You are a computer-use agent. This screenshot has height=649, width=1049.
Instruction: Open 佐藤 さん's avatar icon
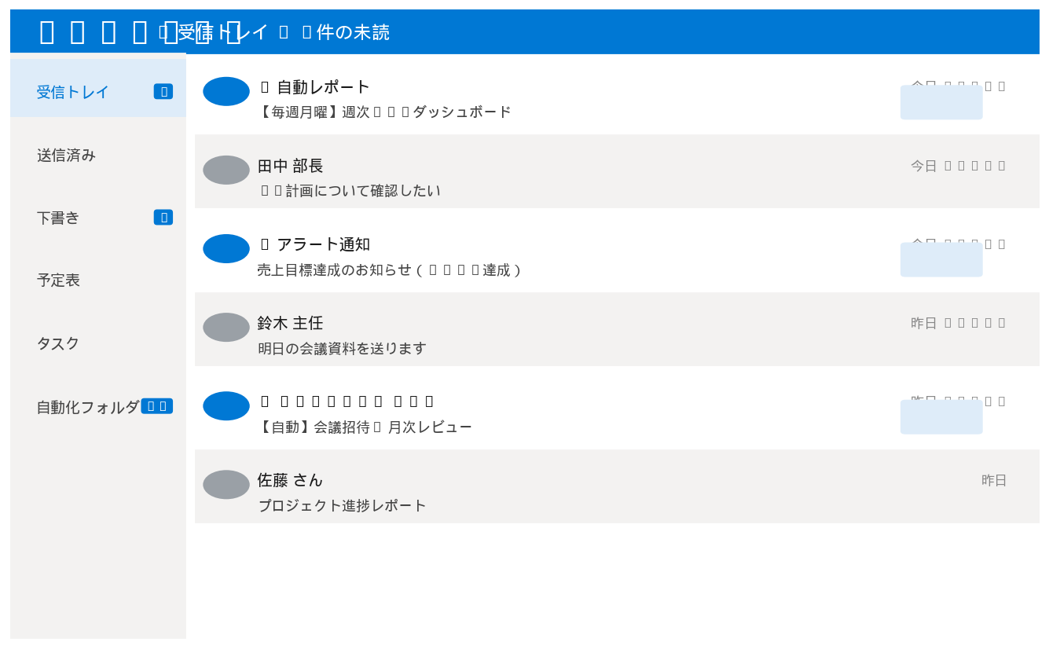pos(226,484)
